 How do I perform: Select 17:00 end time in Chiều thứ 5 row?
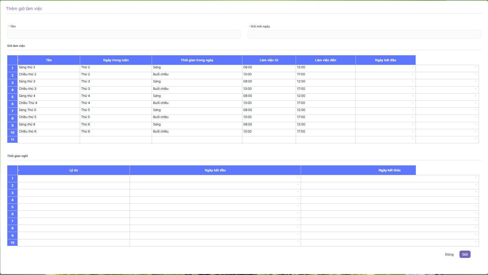tap(325, 117)
